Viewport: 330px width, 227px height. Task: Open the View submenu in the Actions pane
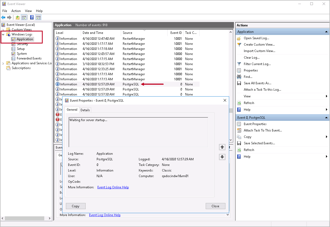[246, 96]
